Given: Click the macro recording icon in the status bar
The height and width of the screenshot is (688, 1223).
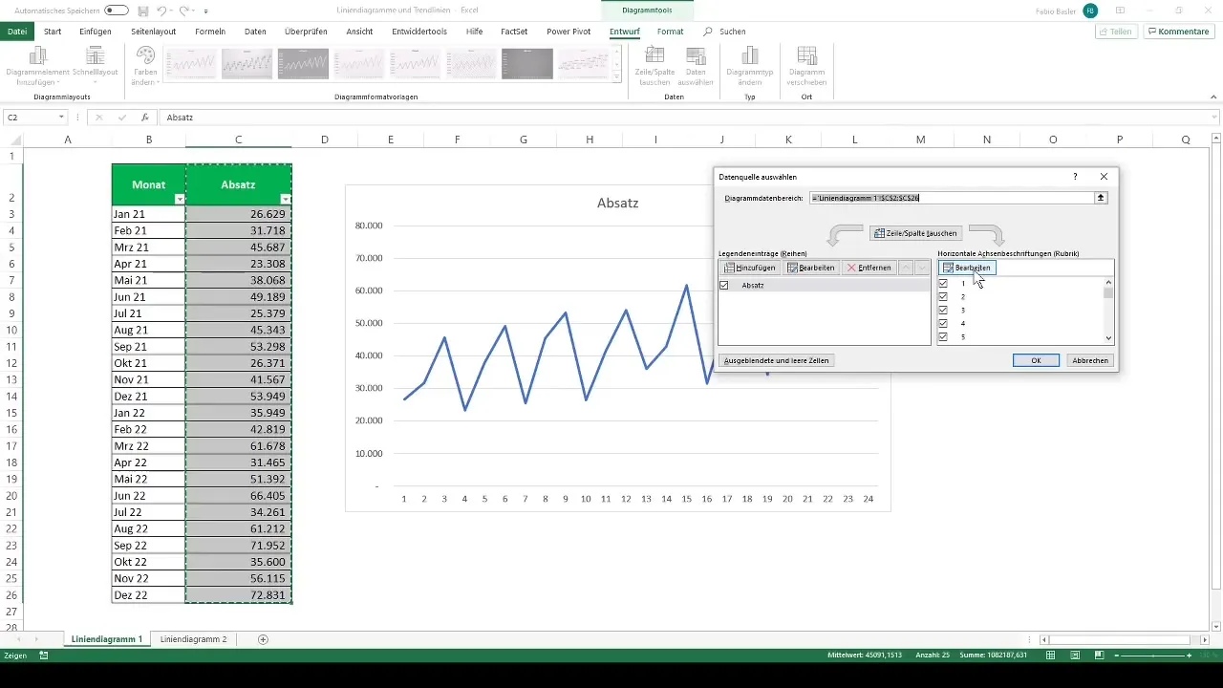Looking at the screenshot, I should 44,656.
